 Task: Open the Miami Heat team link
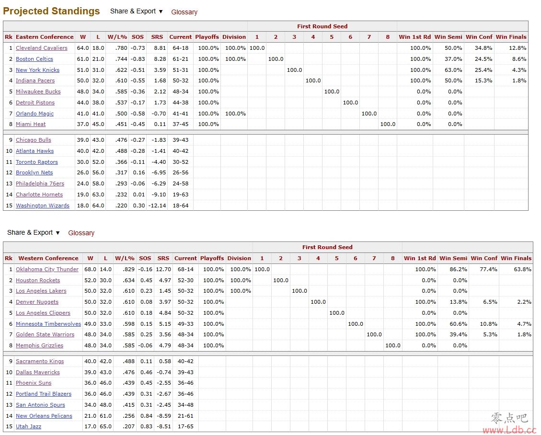point(31,124)
